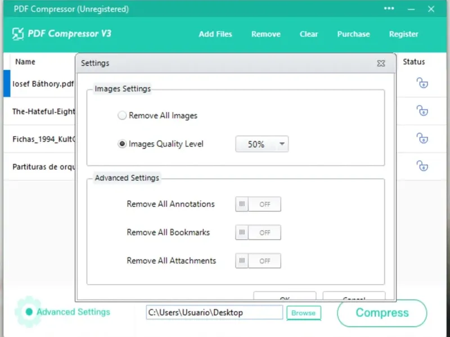Click the Advanced Settings link text
This screenshot has width=450, height=337.
coord(74,312)
